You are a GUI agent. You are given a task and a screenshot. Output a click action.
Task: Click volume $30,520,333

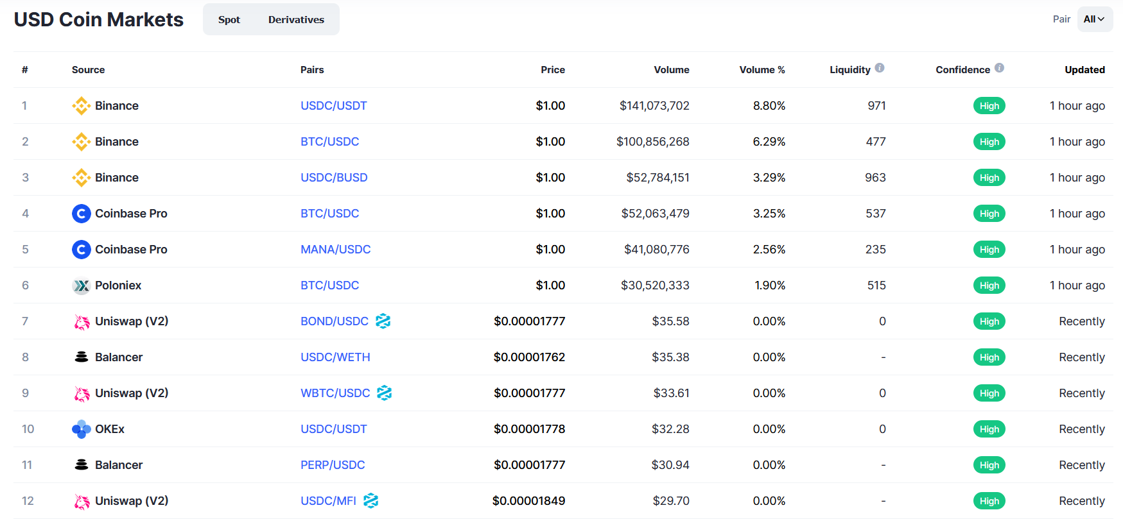(655, 285)
